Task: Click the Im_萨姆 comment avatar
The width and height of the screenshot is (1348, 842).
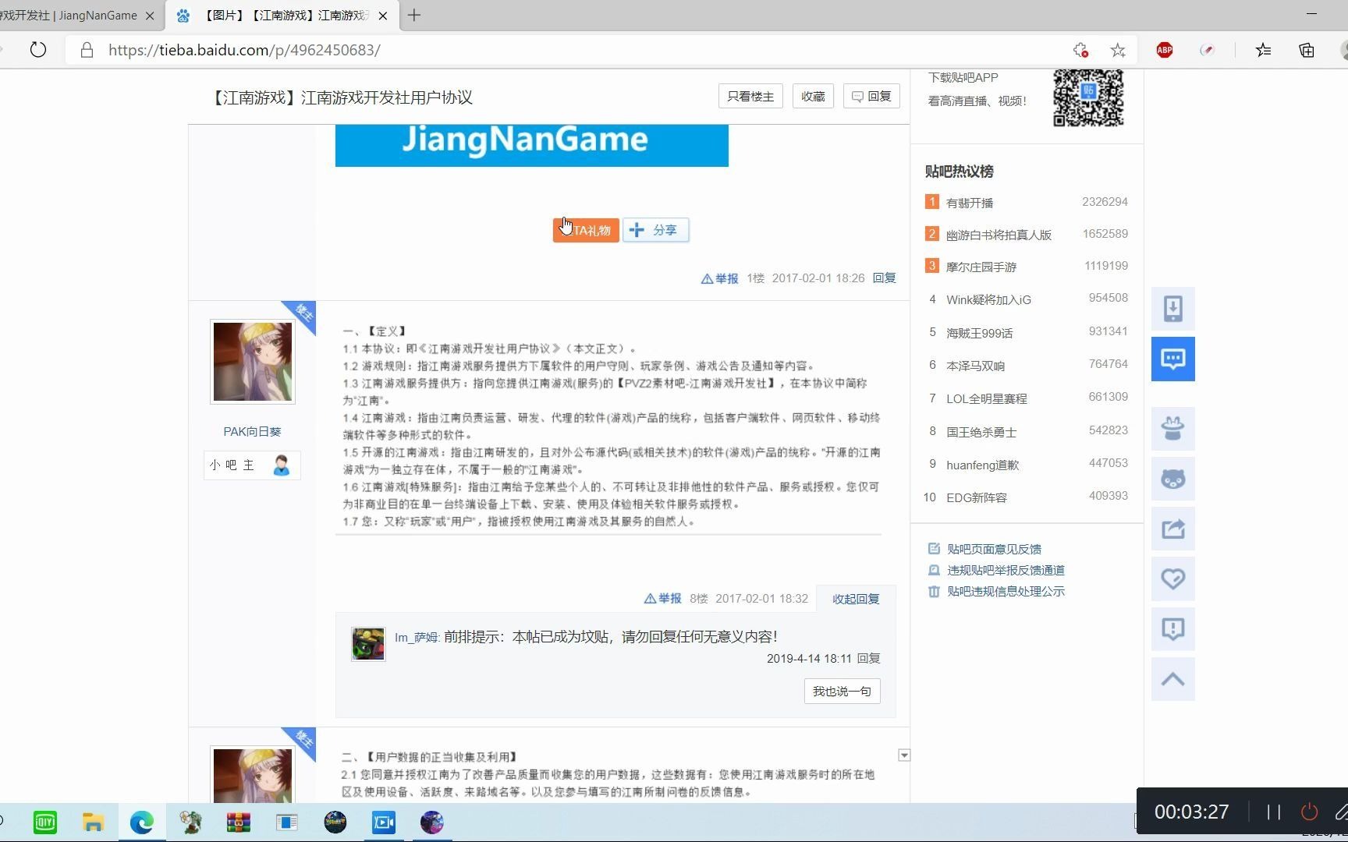Action: pos(367,644)
